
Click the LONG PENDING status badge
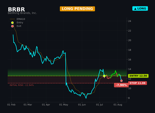(x=77, y=9)
